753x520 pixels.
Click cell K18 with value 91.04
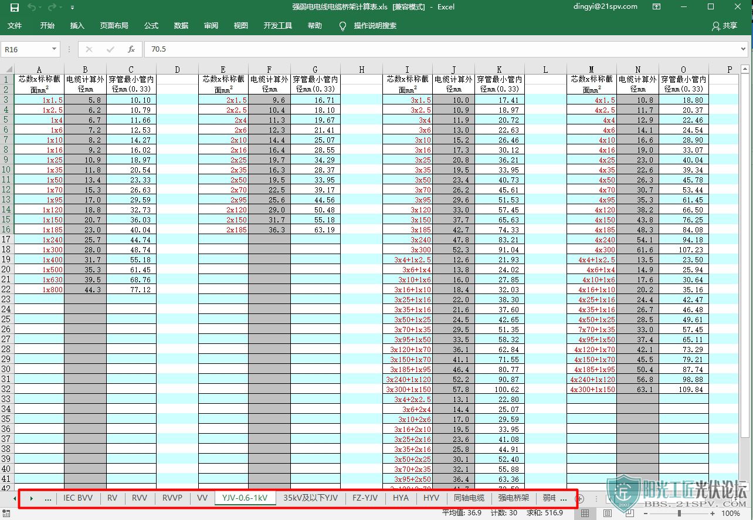[500, 249]
